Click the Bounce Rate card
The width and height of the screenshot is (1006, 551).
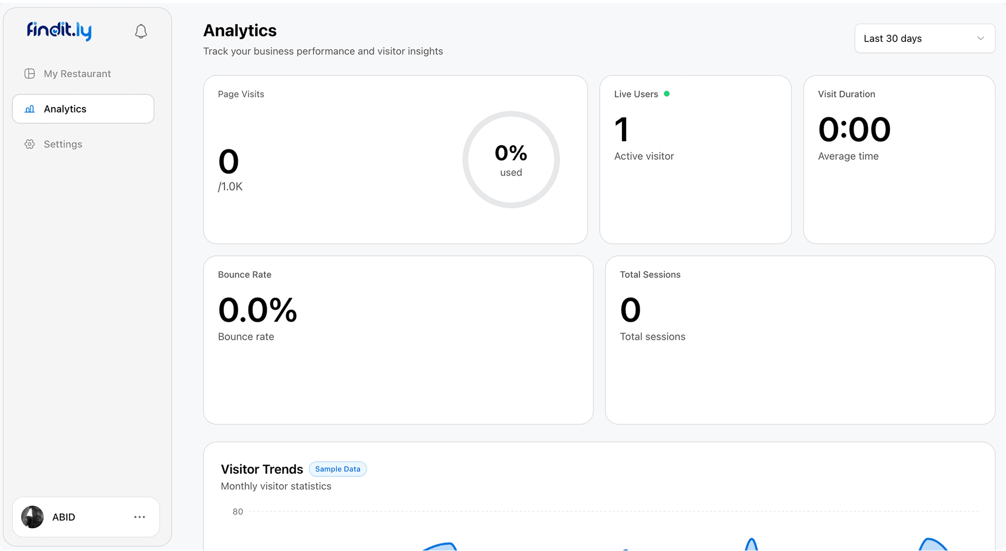(x=398, y=373)
